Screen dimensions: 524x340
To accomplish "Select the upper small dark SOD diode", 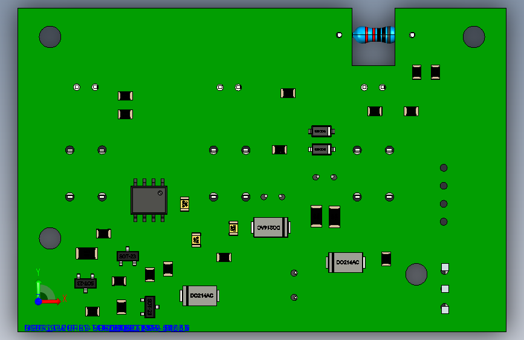I will [x=322, y=131].
